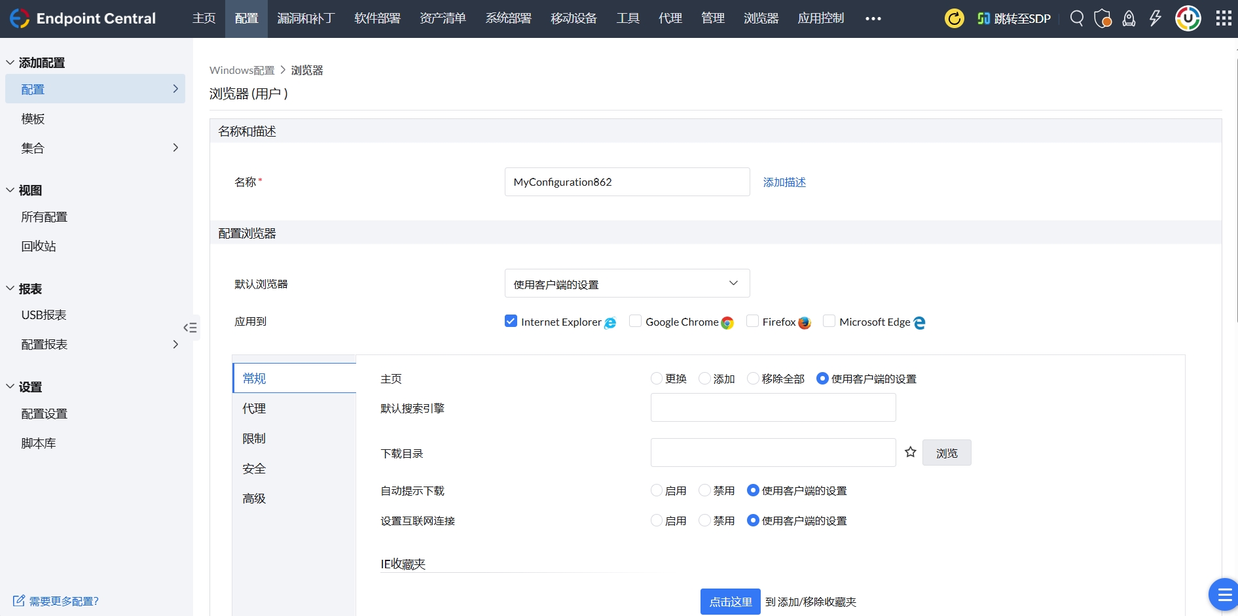The width and height of the screenshot is (1238, 616).
Task: Expand the 配置报表 submenu arrow
Action: coord(175,344)
